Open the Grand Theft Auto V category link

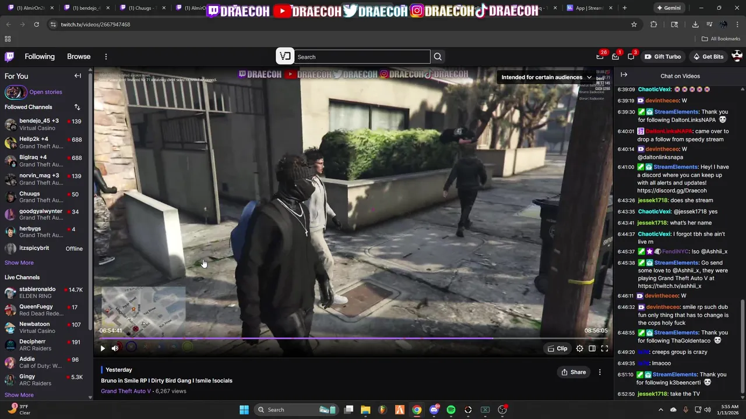coord(126,391)
